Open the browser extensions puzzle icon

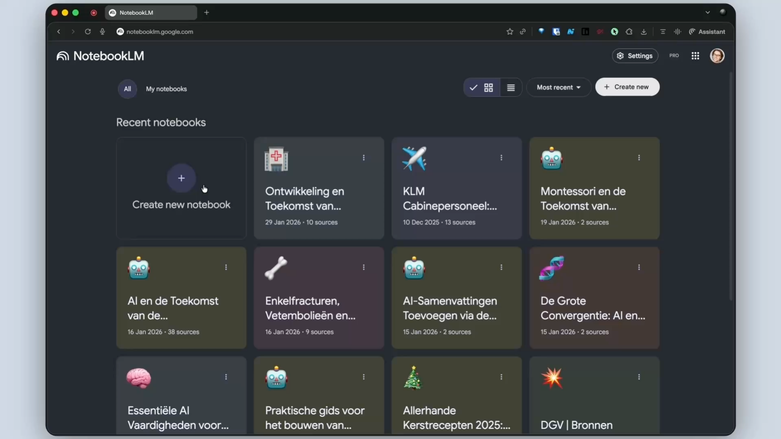[629, 32]
